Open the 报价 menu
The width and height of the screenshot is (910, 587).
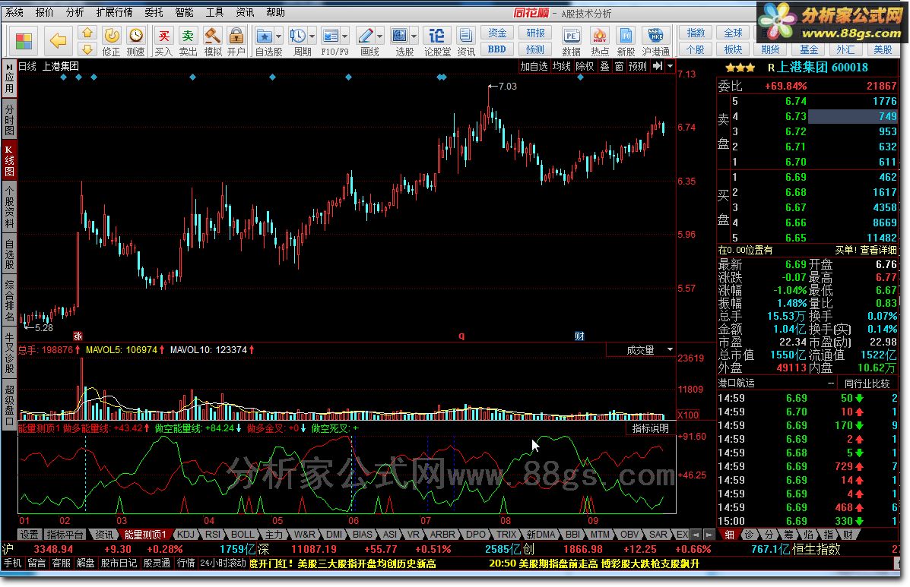coord(45,12)
